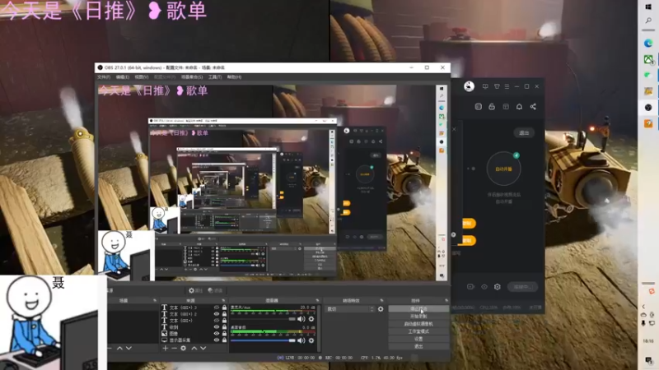Image resolution: width=659 pixels, height=370 pixels.
Task: Remove the selected source with the minus icon
Action: (x=174, y=348)
